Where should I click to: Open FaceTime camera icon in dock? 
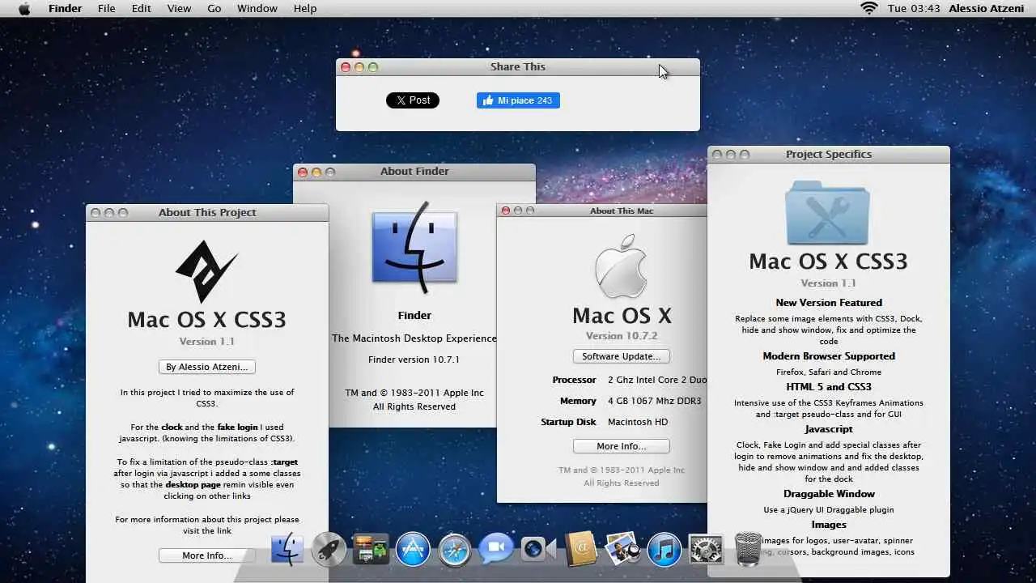click(x=538, y=550)
